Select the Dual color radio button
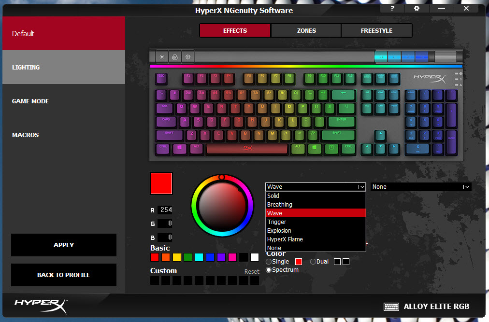Viewport: 489px width, 322px height. click(x=313, y=262)
